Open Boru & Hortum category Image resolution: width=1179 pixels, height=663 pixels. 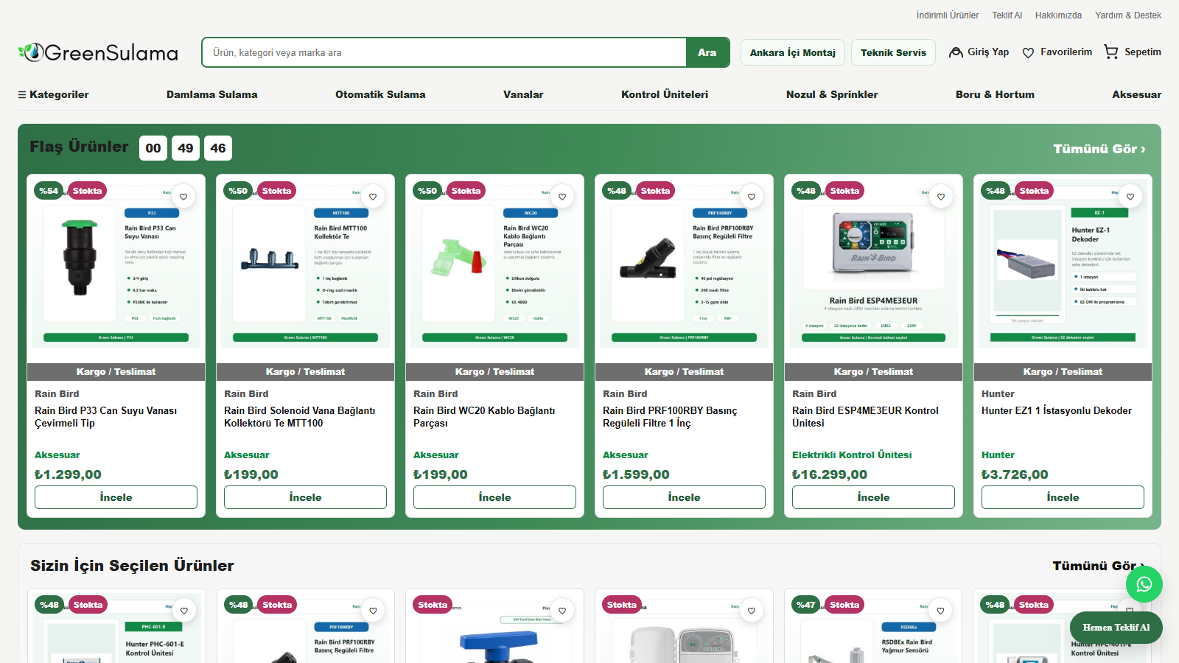coord(995,94)
